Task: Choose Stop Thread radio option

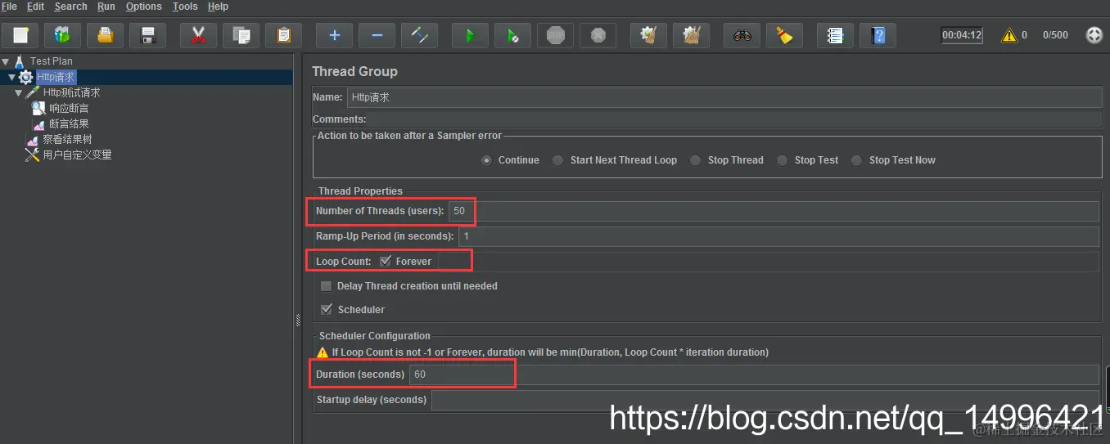Action: [x=695, y=160]
